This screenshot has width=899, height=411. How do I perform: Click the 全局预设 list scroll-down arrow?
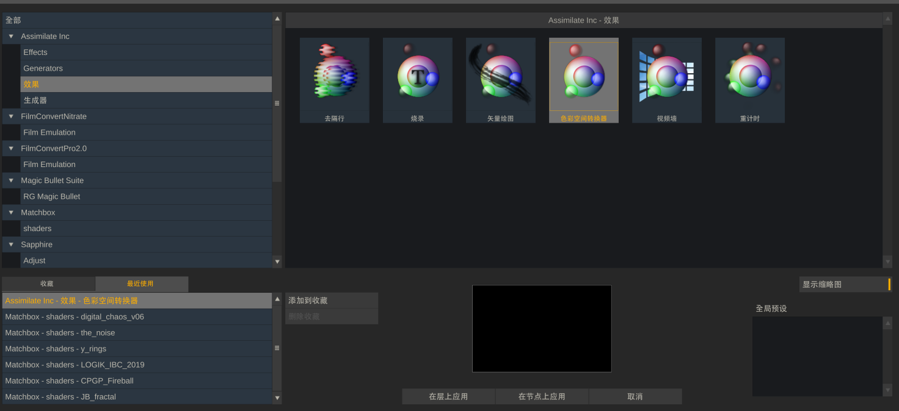click(887, 390)
